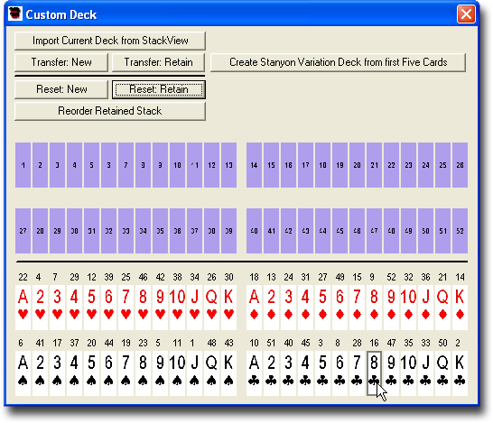
Task: Click Reorder Retained Stack button
Action: point(110,111)
